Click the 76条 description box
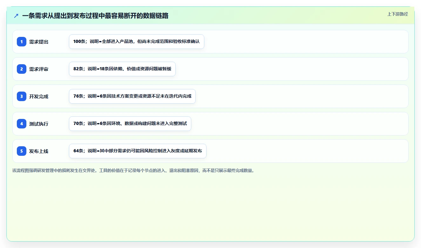Screen dimensions: 421x248 pyautogui.click(x=132, y=96)
